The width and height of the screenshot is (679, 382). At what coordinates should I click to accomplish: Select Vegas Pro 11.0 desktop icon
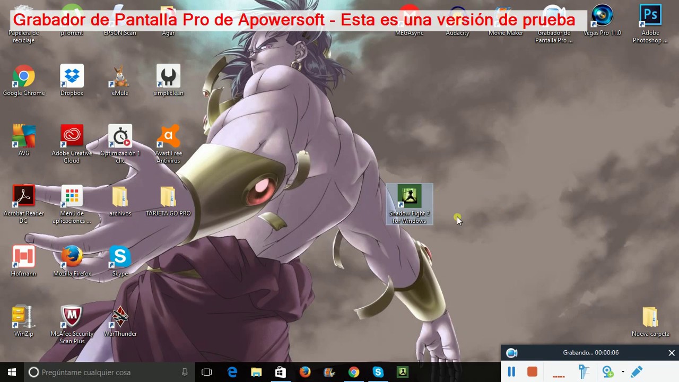[x=602, y=21]
